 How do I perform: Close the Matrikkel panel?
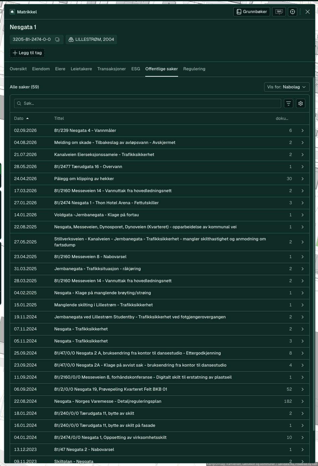[308, 12]
